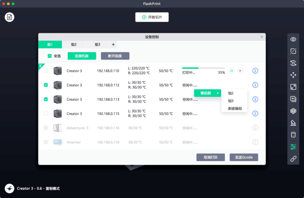Open the file document icon top-left

tap(9, 17)
